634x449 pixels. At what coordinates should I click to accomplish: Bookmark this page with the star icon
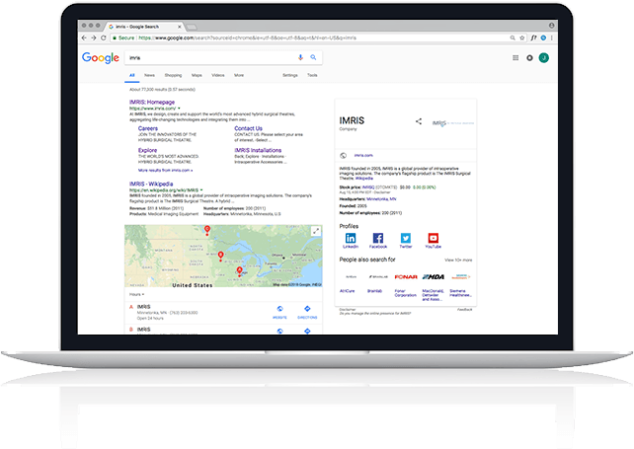522,37
